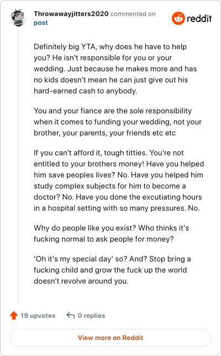Click the paragraph starting 'Definitely big YTA'

coord(115,69)
